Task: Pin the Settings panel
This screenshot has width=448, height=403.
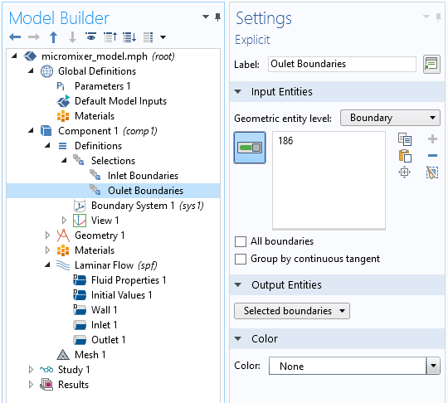Action: pos(438,17)
